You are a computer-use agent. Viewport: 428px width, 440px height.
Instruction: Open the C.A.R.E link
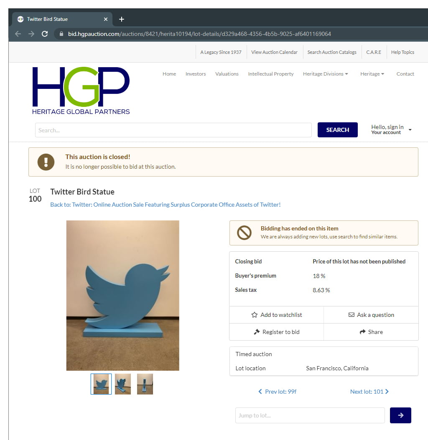(374, 52)
